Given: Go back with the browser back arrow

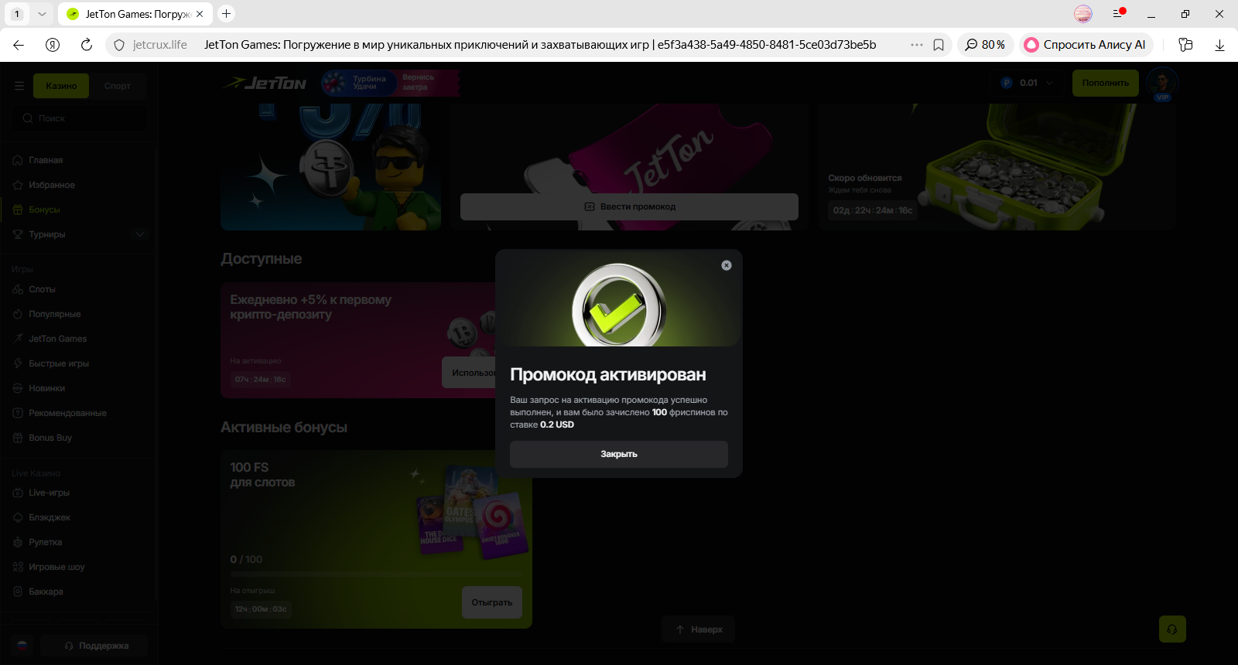Looking at the screenshot, I should (19, 45).
